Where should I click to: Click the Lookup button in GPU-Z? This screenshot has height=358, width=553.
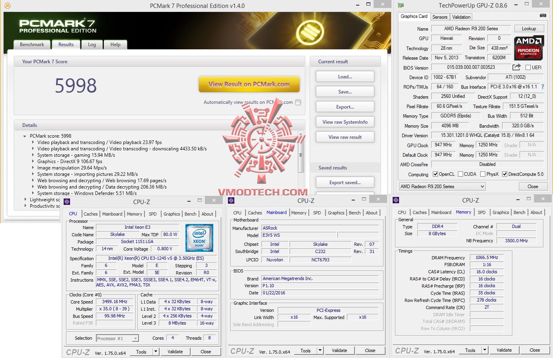(529, 29)
